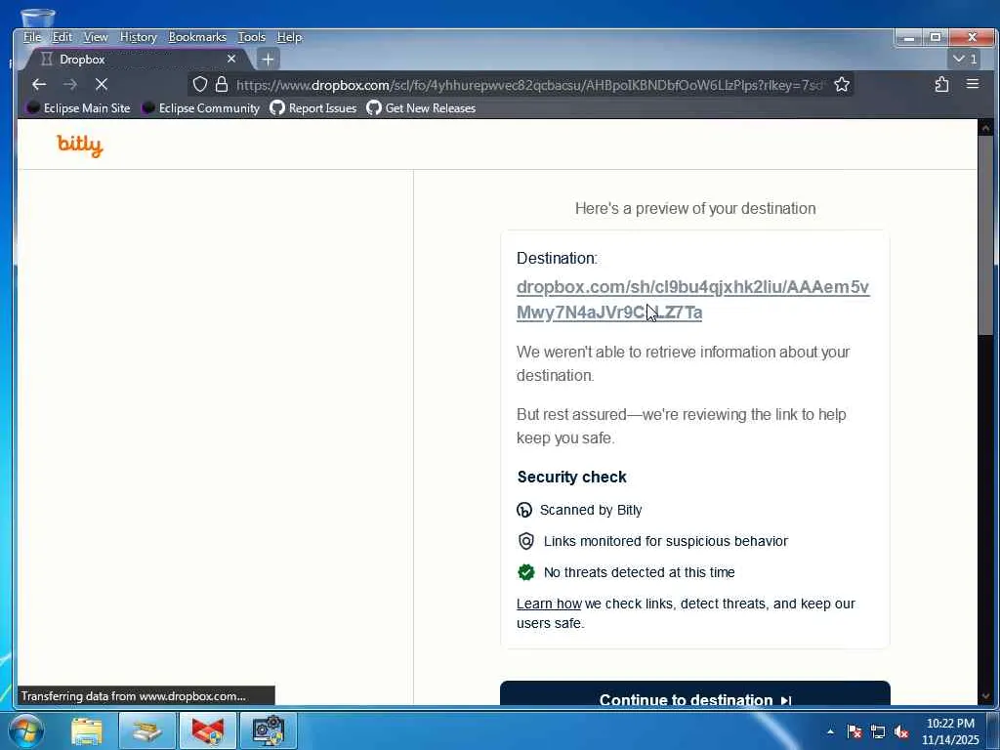Open Windows Explorer from the taskbar
Image resolution: width=1000 pixels, height=750 pixels.
86,730
